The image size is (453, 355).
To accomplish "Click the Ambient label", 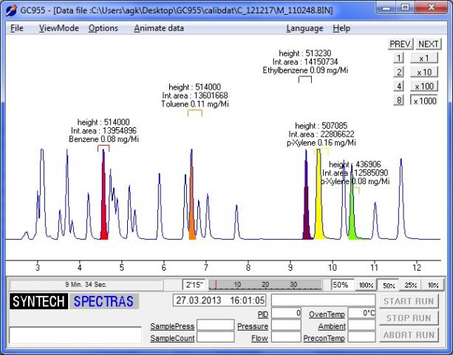I will [332, 326].
